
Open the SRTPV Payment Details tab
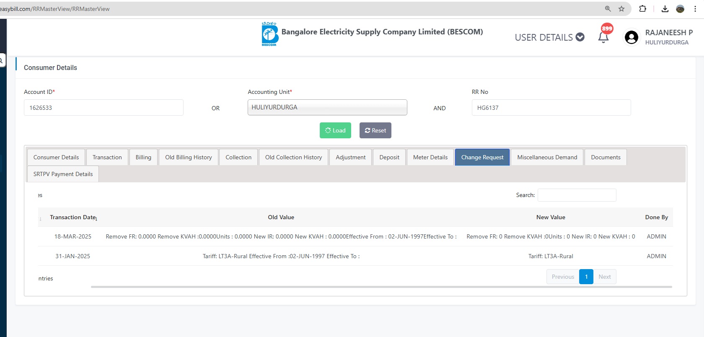coord(63,174)
